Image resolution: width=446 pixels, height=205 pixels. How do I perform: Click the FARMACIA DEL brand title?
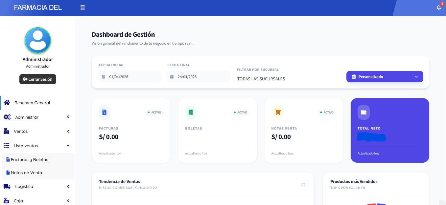38,8
